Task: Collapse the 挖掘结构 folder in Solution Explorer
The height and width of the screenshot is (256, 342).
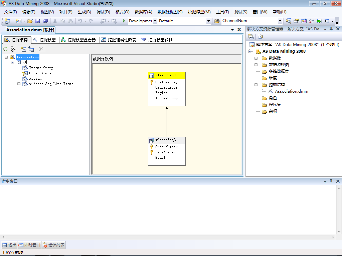Action: click(256, 85)
